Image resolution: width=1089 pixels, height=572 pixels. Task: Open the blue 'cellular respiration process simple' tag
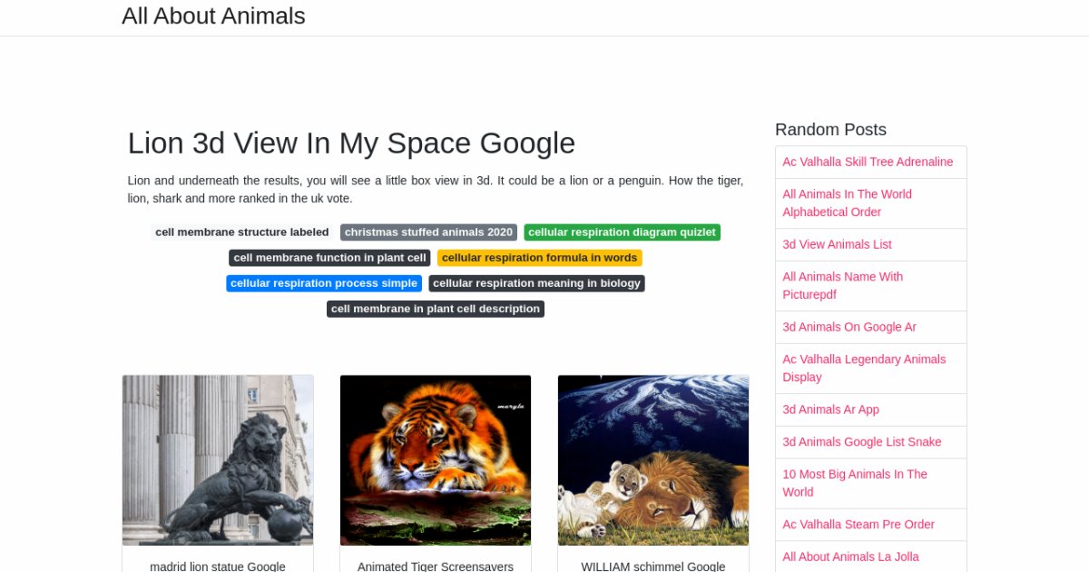(x=324, y=283)
